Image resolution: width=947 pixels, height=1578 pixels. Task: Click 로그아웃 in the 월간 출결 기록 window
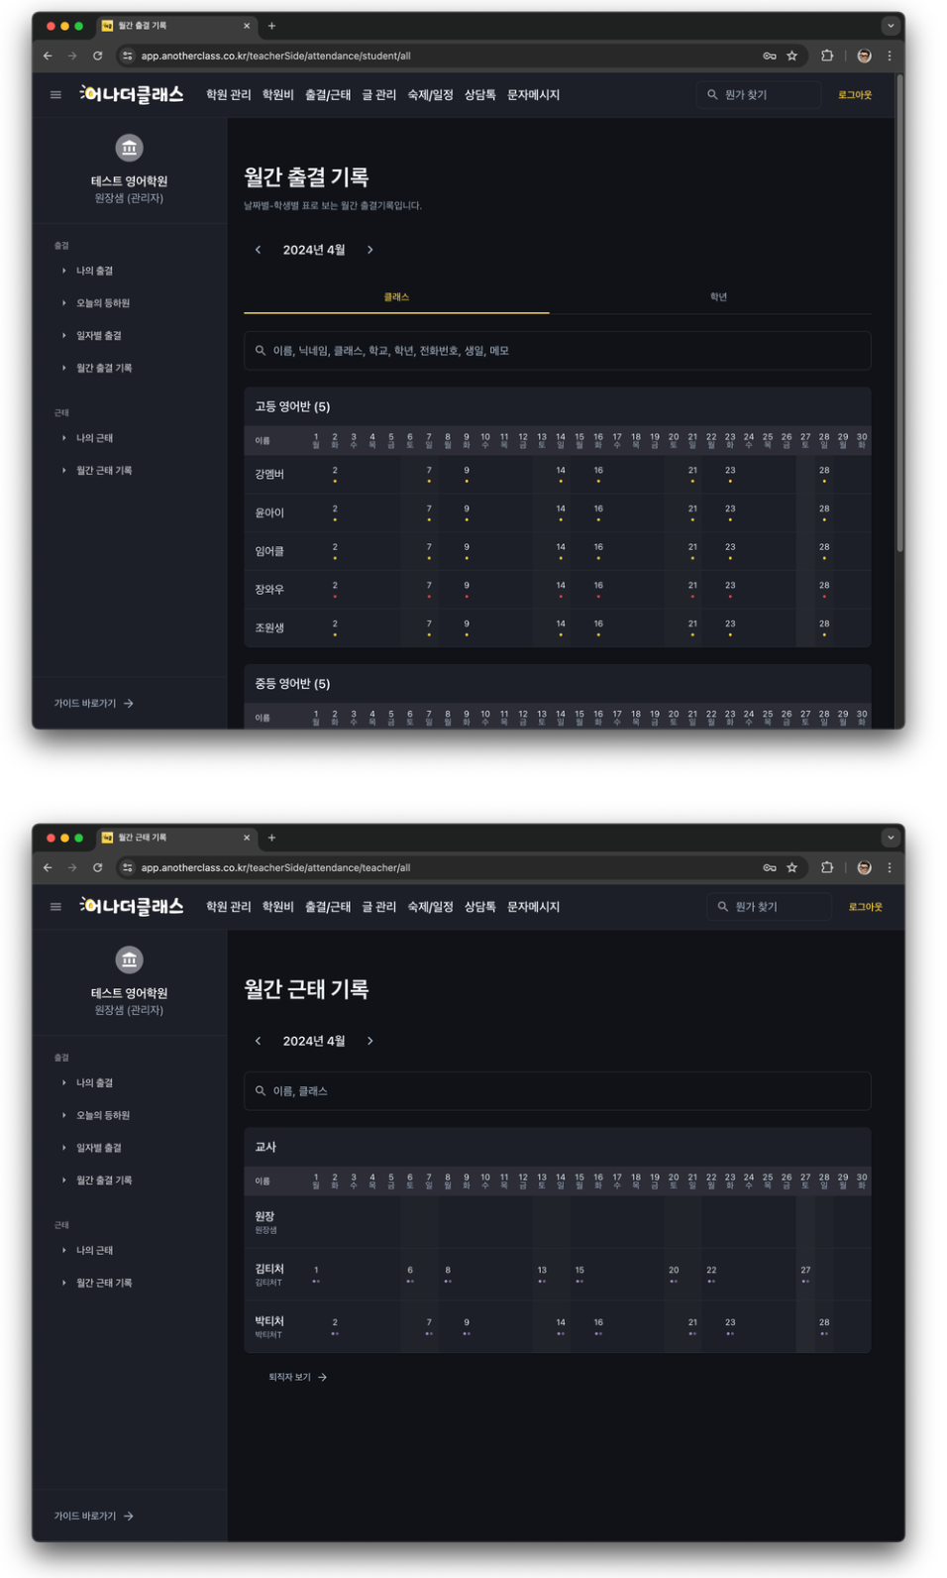coord(855,95)
